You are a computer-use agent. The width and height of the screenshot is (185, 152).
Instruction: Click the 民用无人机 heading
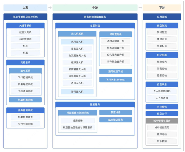77,42
